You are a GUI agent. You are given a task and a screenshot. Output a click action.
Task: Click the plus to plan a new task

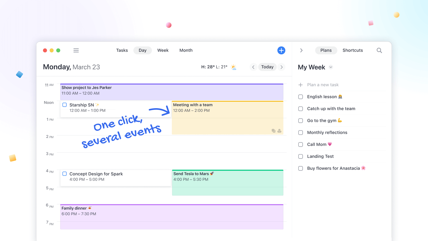pyautogui.click(x=301, y=85)
